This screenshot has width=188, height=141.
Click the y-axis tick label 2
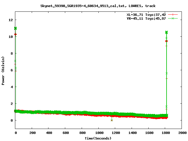pyautogui.click(x=12, y=104)
